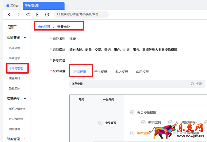Screen dimensions: 207x142
Task: Collapse the 店铺装修 sidebar section
Action: [x=25, y=98]
